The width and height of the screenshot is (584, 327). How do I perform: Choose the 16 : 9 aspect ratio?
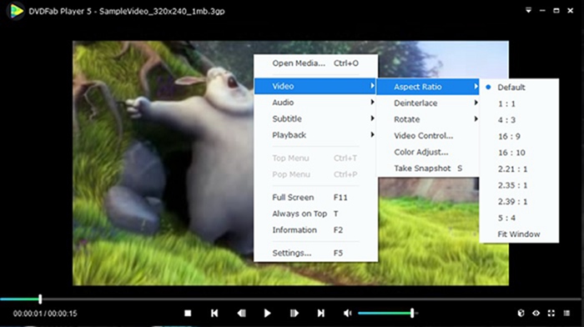click(519, 136)
